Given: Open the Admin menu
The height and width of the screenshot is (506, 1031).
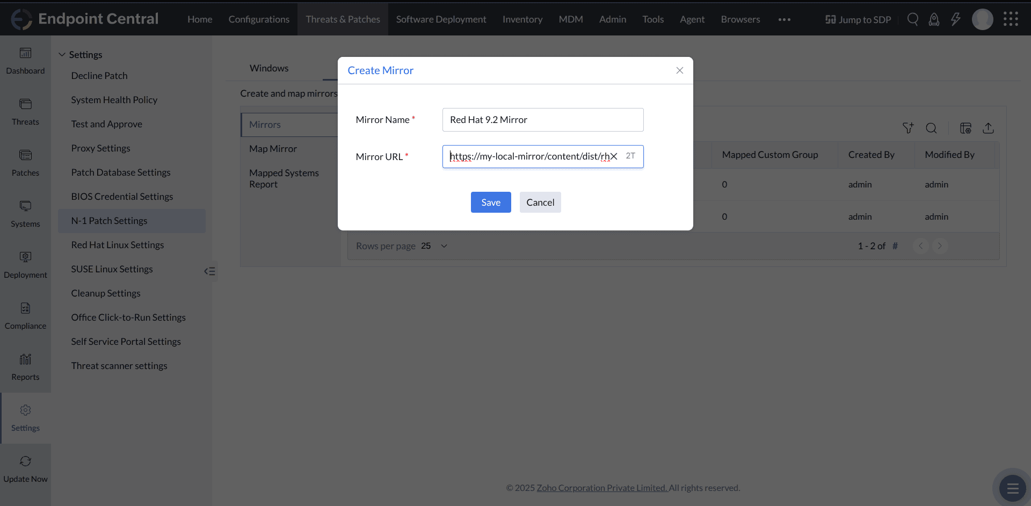Looking at the screenshot, I should [613, 19].
